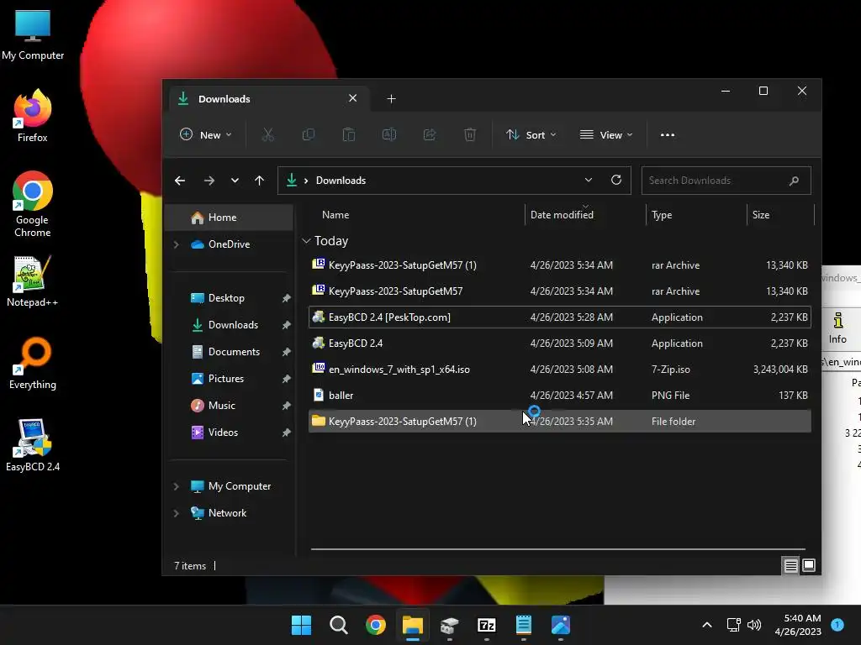Open Chrome from the taskbar
Viewport: 861px width, 645px height.
click(x=376, y=625)
